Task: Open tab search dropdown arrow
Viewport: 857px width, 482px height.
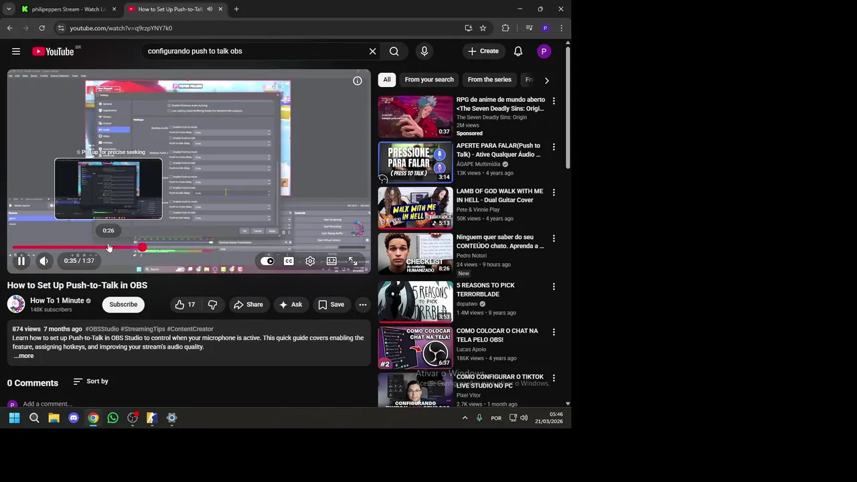Action: click(9, 9)
